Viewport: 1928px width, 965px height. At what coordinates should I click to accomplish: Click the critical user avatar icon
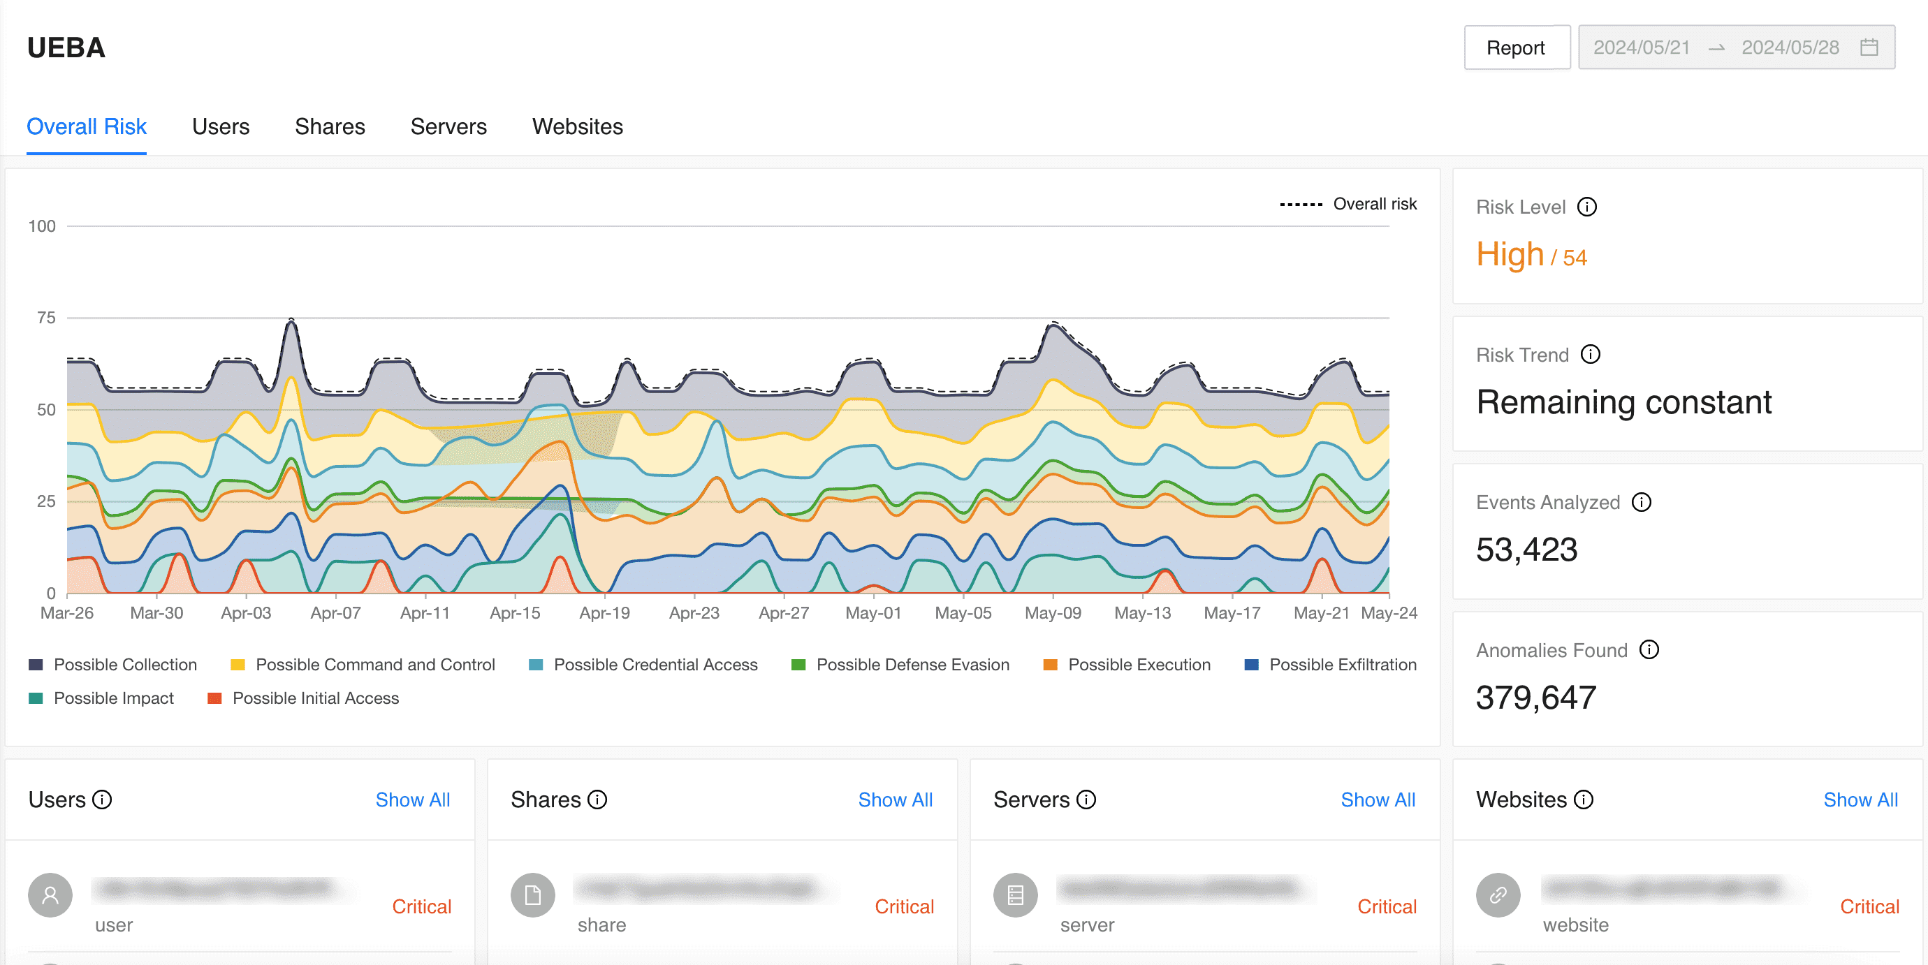click(50, 894)
